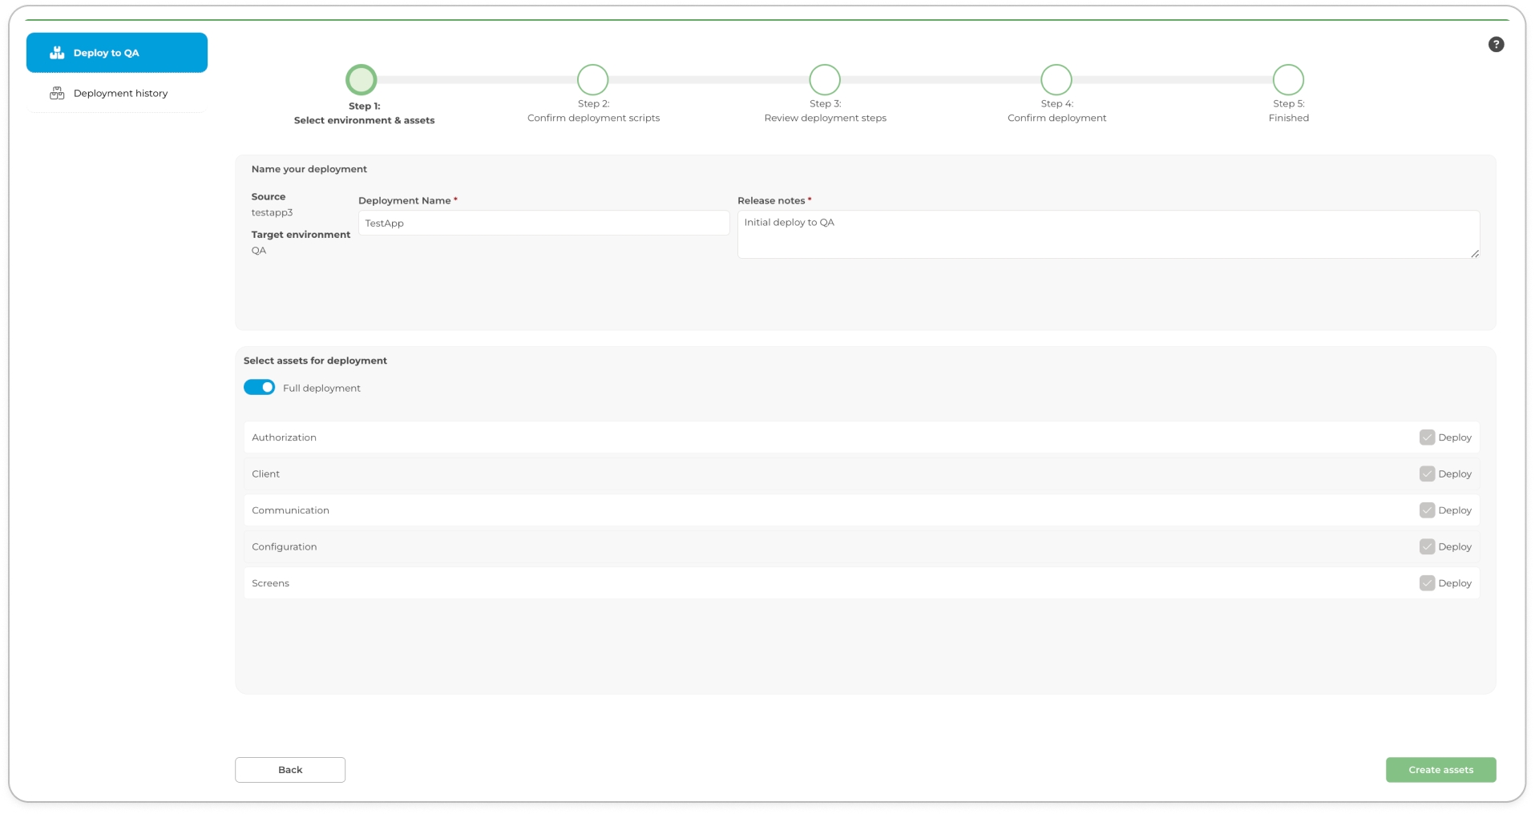
Task: Toggle Deploy checkbox in Configuration row
Action: (x=1427, y=547)
